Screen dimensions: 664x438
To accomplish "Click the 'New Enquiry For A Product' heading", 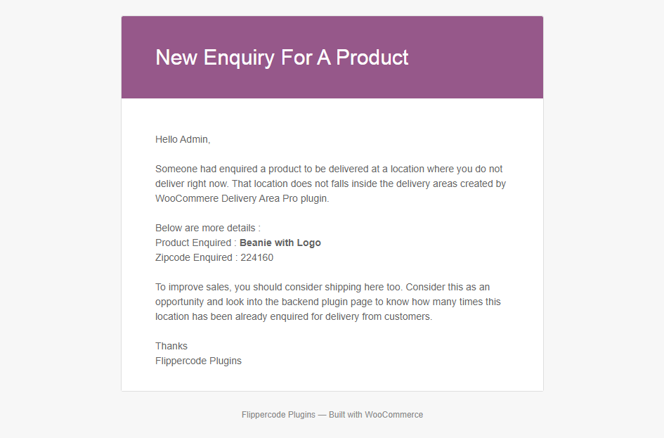I will [282, 58].
